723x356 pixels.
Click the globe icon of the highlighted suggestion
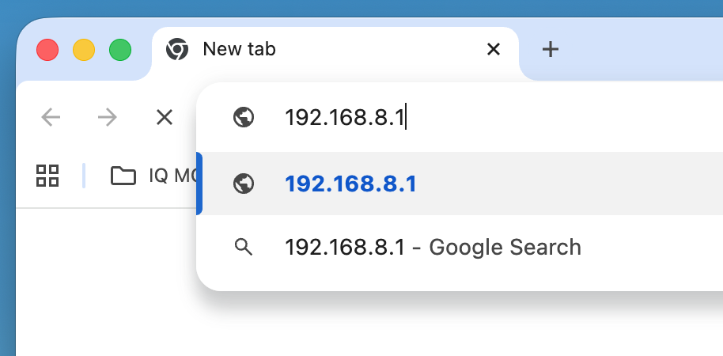(x=244, y=184)
